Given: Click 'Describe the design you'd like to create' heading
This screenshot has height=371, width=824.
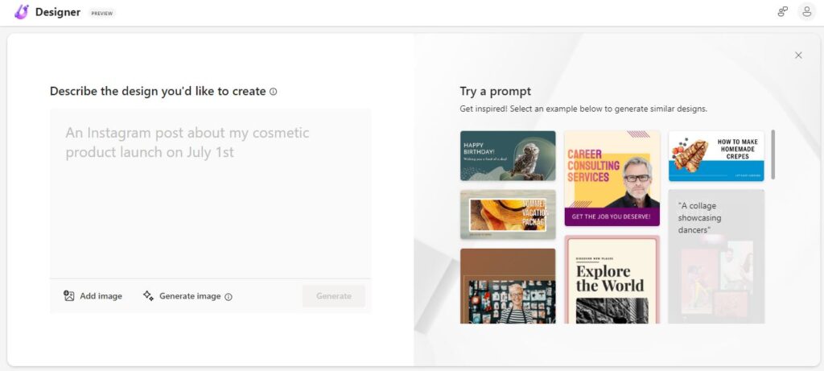Looking at the screenshot, I should pos(158,92).
